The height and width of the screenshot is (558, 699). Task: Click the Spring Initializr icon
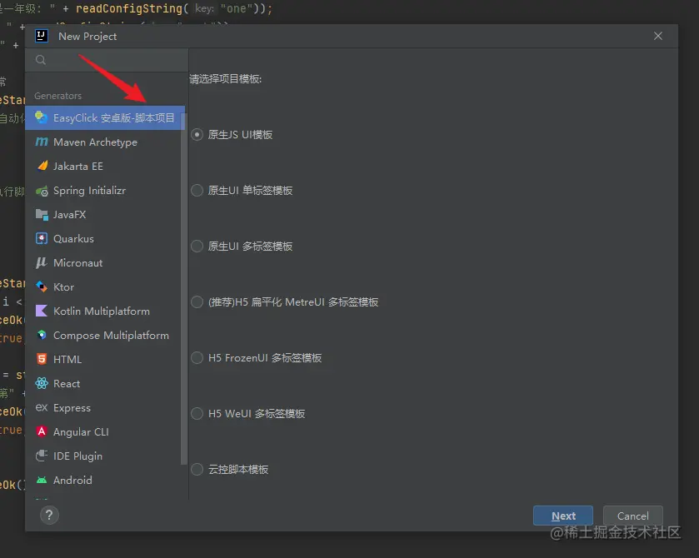(42, 191)
